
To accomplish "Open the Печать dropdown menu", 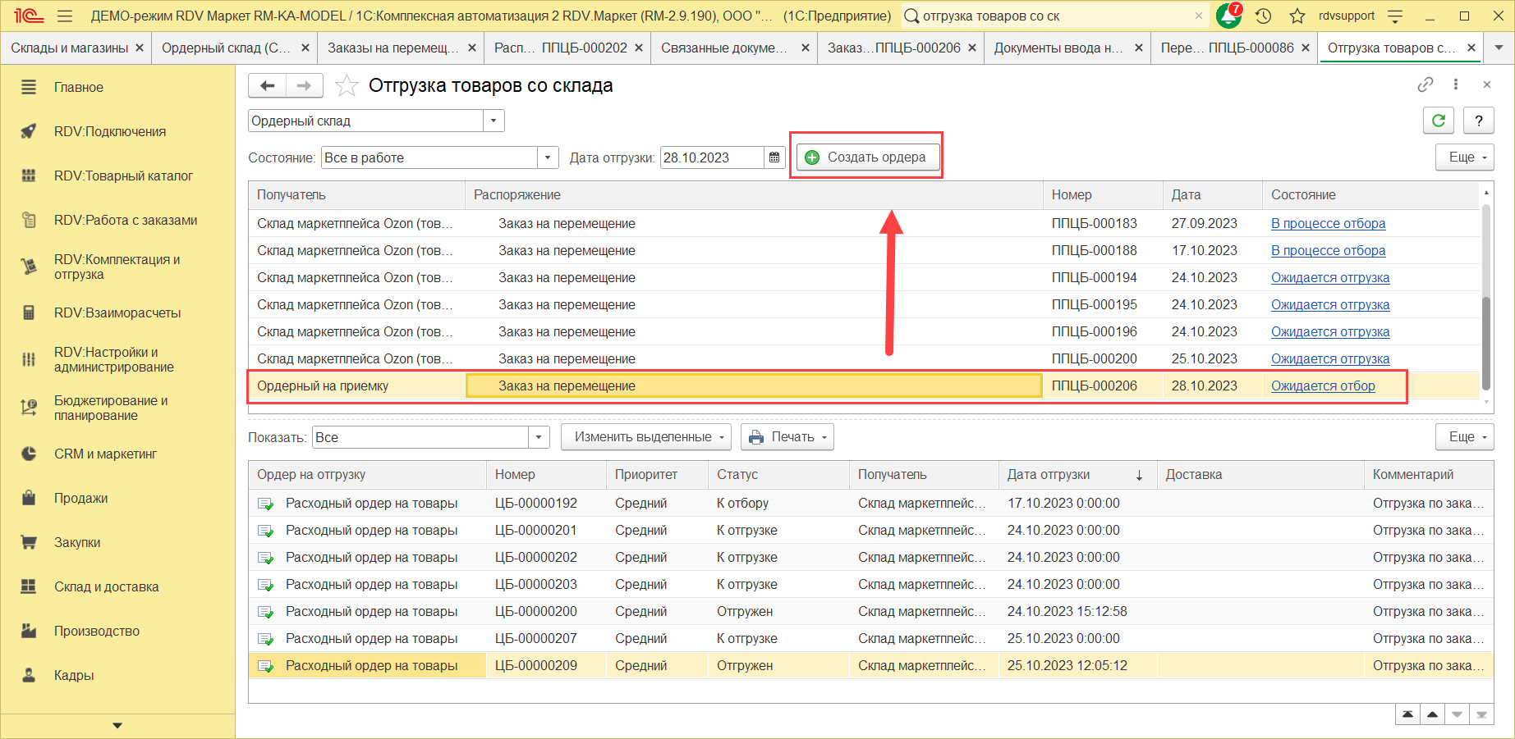I will point(787,437).
